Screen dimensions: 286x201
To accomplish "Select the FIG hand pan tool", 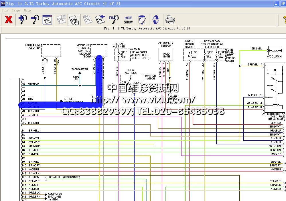I will [x=74, y=20].
